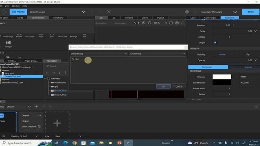Screen dimensions: 260x146
Task: Switch to the Assets tab
Action: 20,18
